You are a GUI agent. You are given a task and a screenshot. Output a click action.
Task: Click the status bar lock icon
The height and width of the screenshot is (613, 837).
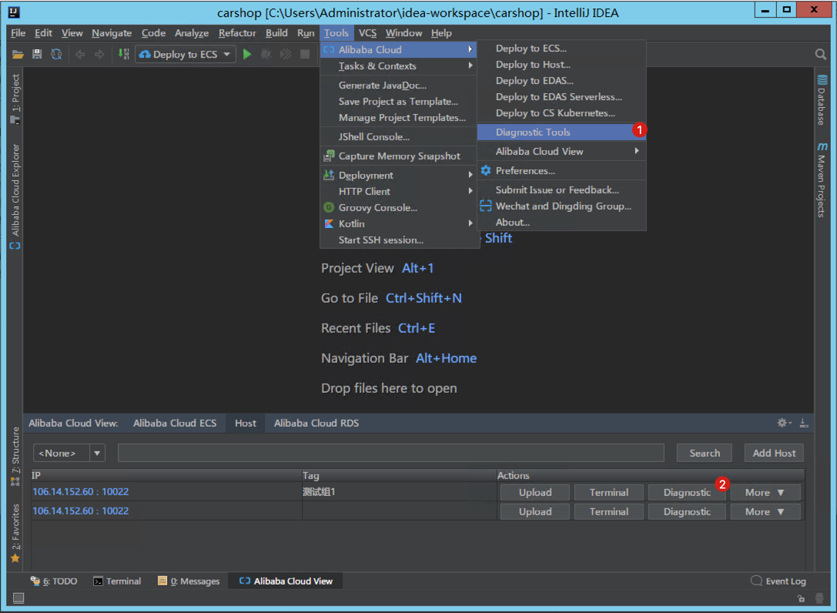[801, 598]
